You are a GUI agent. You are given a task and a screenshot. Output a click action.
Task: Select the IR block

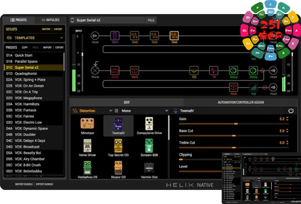(x=214, y=71)
